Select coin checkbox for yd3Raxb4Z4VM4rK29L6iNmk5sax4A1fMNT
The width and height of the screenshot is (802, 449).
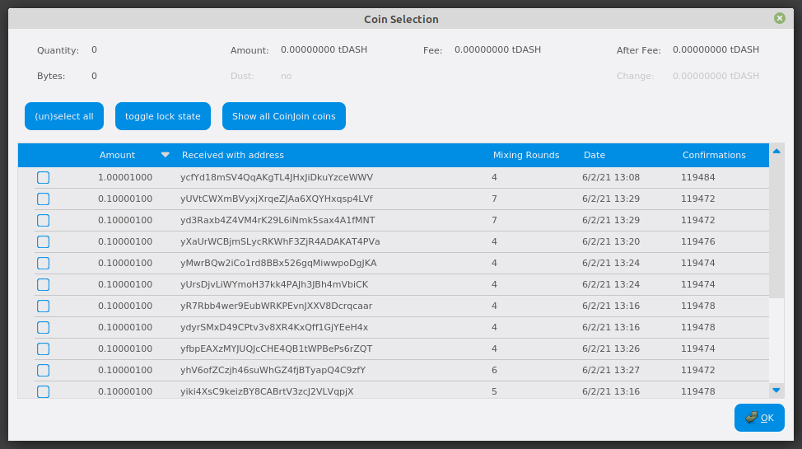(43, 221)
